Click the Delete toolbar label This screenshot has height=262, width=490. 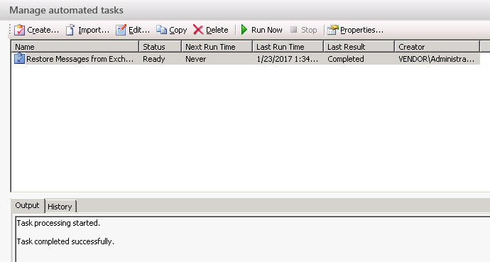coord(217,30)
